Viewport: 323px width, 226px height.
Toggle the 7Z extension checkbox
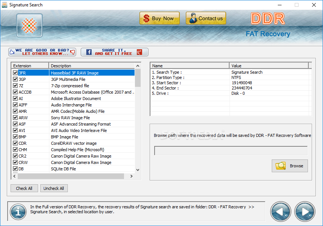coord(15,85)
